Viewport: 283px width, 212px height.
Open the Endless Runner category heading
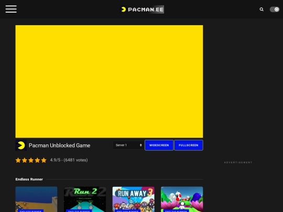click(x=29, y=180)
